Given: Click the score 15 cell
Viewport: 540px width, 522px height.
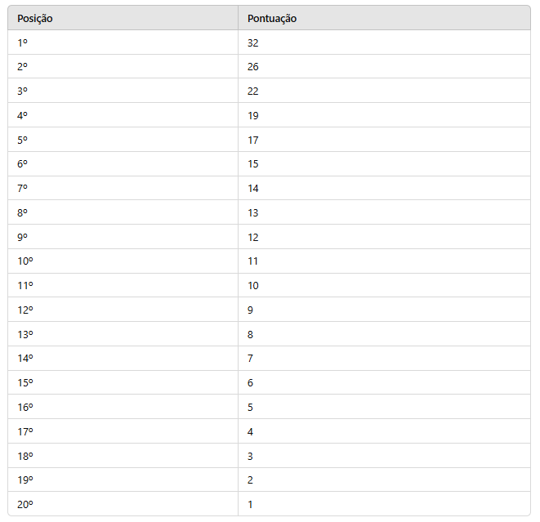Looking at the screenshot, I should (253, 164).
